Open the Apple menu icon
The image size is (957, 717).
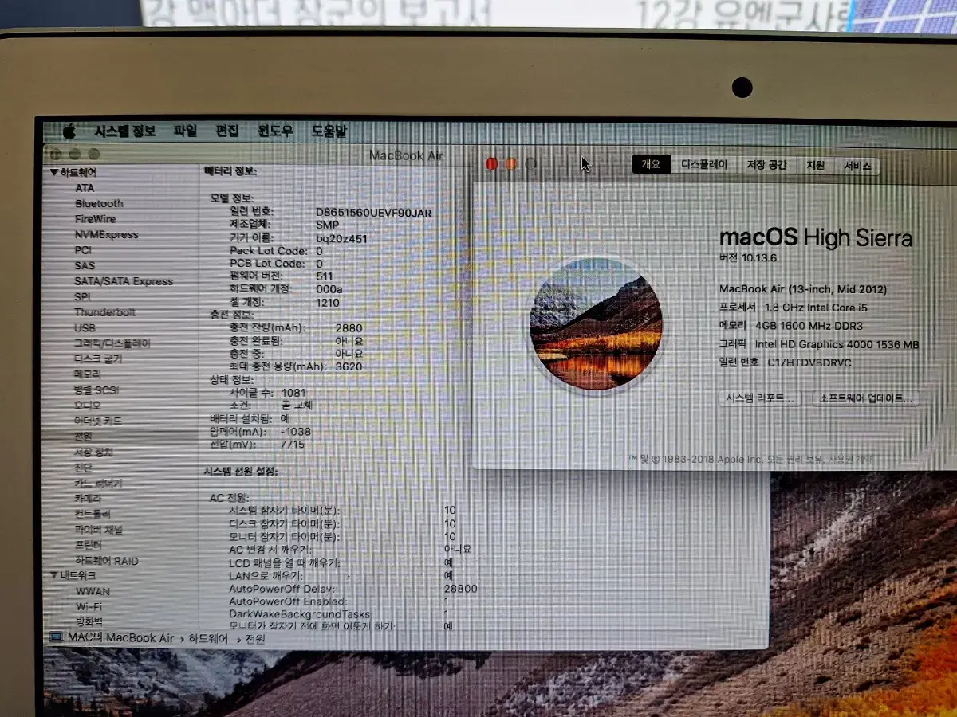point(69,131)
